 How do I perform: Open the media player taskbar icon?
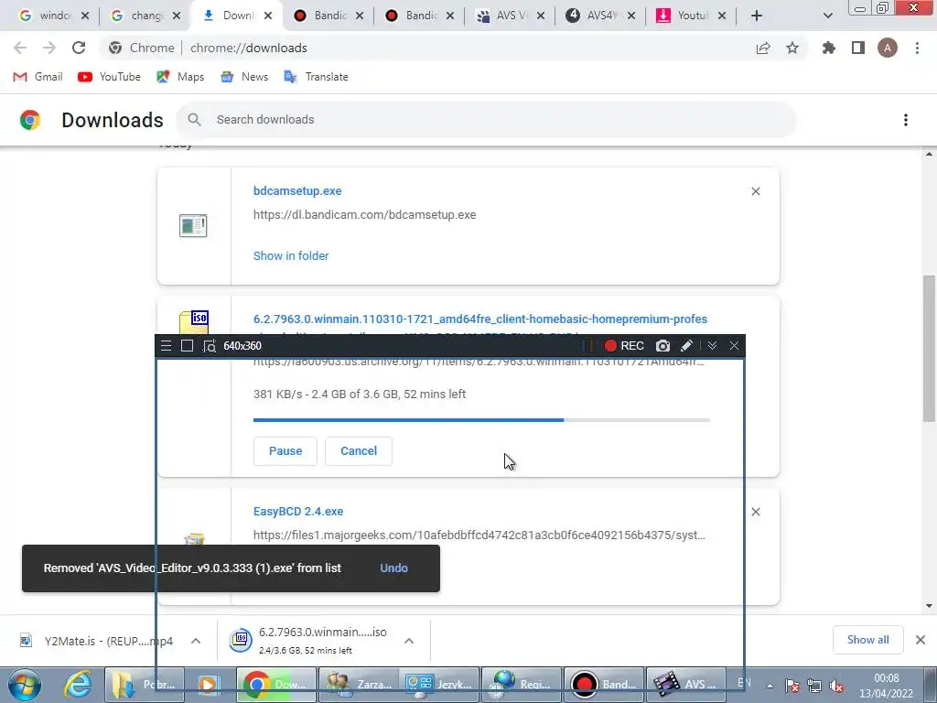pyautogui.click(x=209, y=685)
